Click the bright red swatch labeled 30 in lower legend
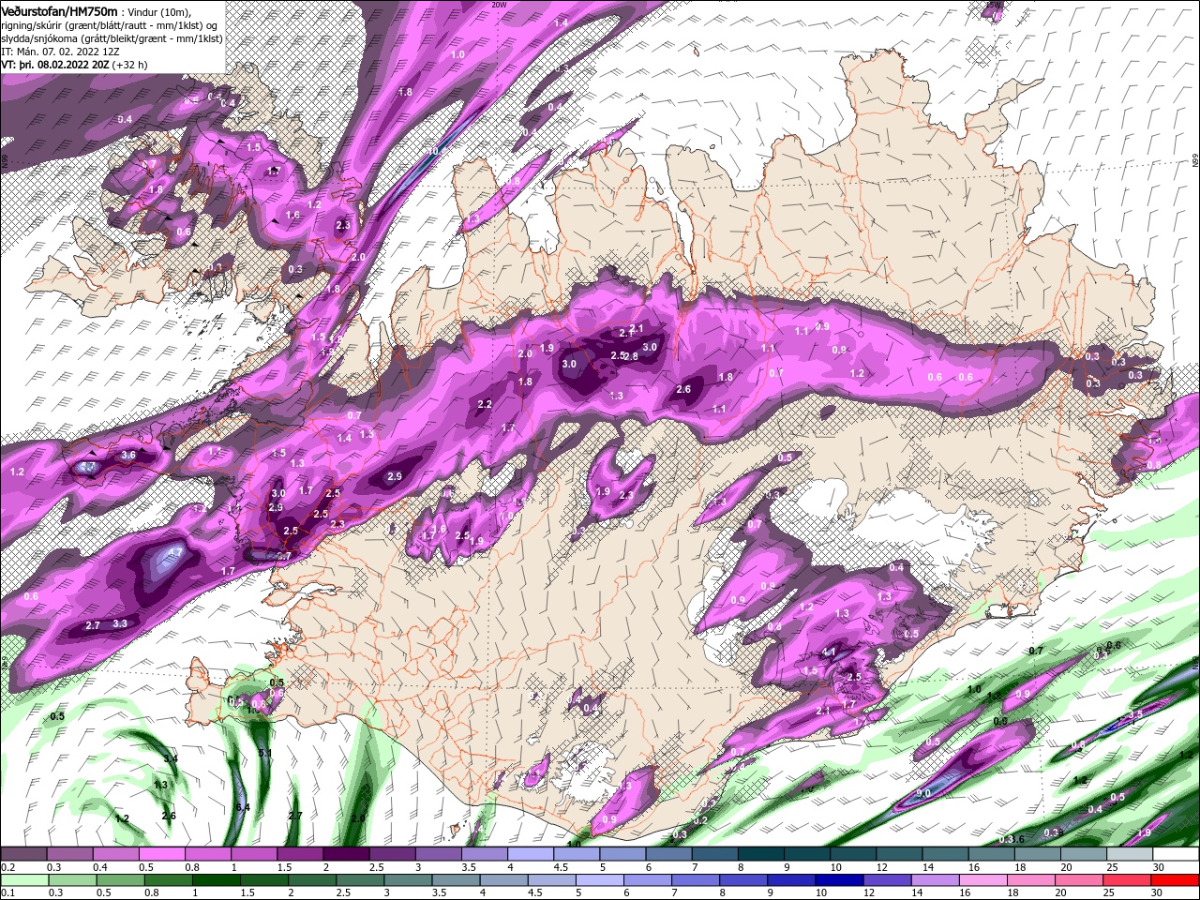Viewport: 1200px width, 900px height. pos(1175,880)
